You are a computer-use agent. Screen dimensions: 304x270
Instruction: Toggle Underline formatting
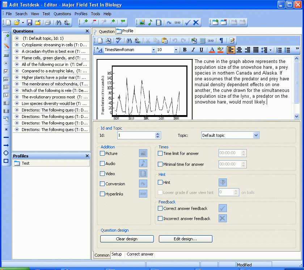coord(202,50)
